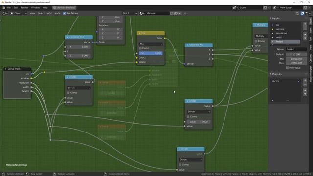Move the height input down with arrow
Image resolution: width=313 pixels, height=176 pixels.
[x=305, y=38]
